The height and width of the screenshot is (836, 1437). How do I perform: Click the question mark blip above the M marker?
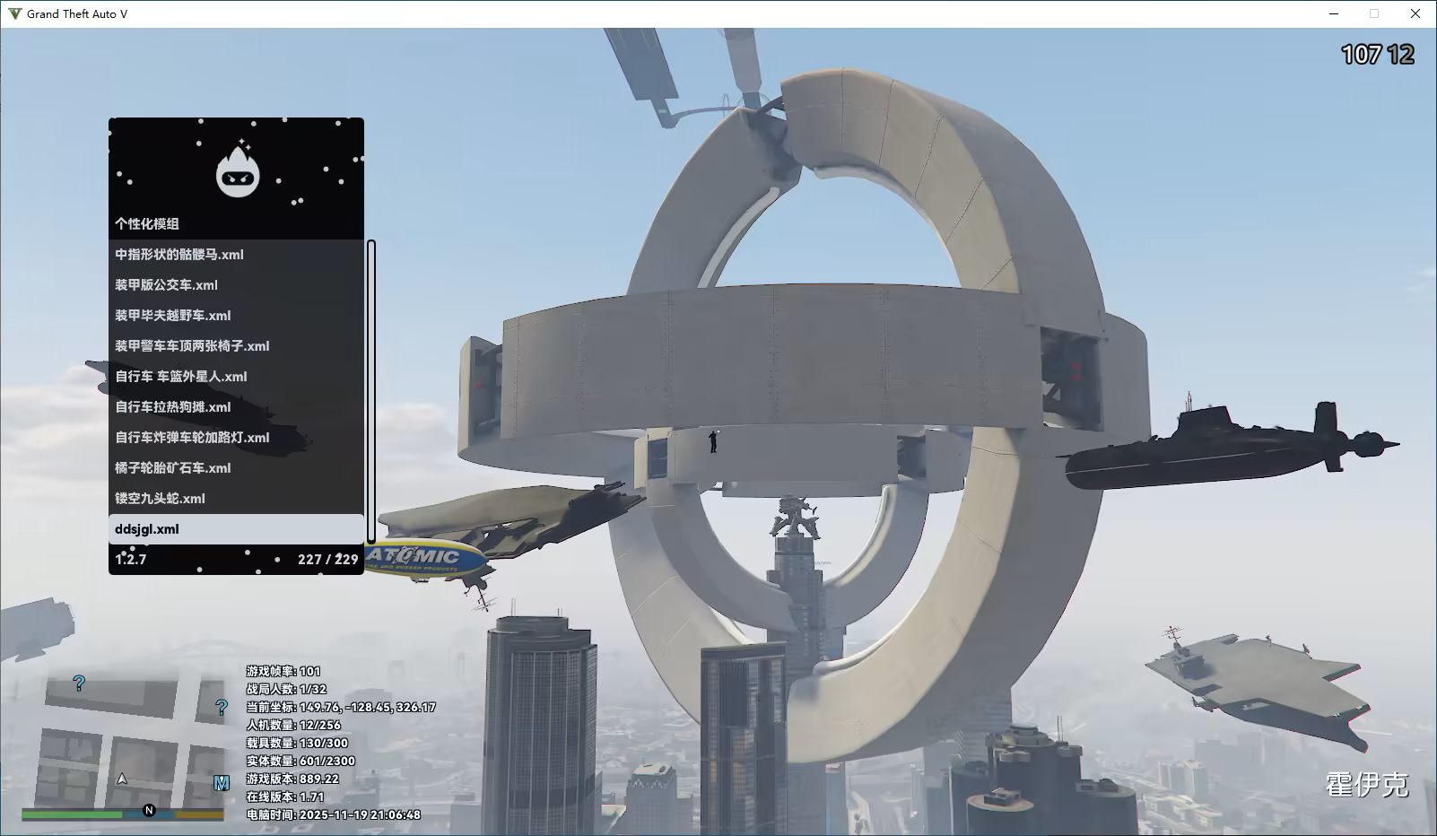[x=222, y=707]
